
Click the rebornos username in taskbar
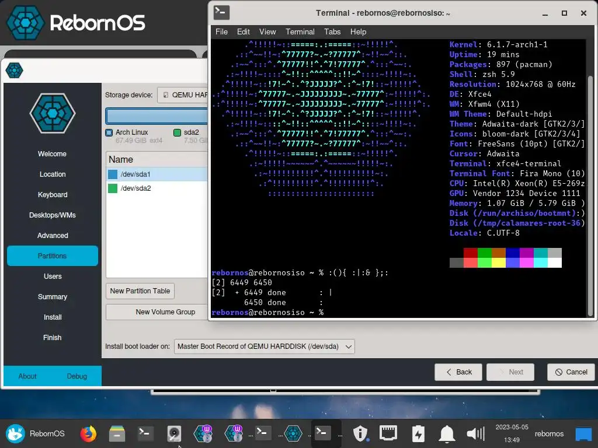pos(549,433)
